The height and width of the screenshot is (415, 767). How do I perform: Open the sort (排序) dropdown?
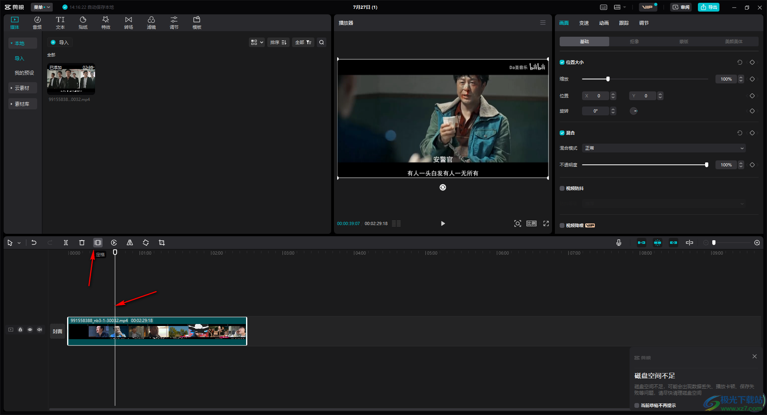click(278, 42)
